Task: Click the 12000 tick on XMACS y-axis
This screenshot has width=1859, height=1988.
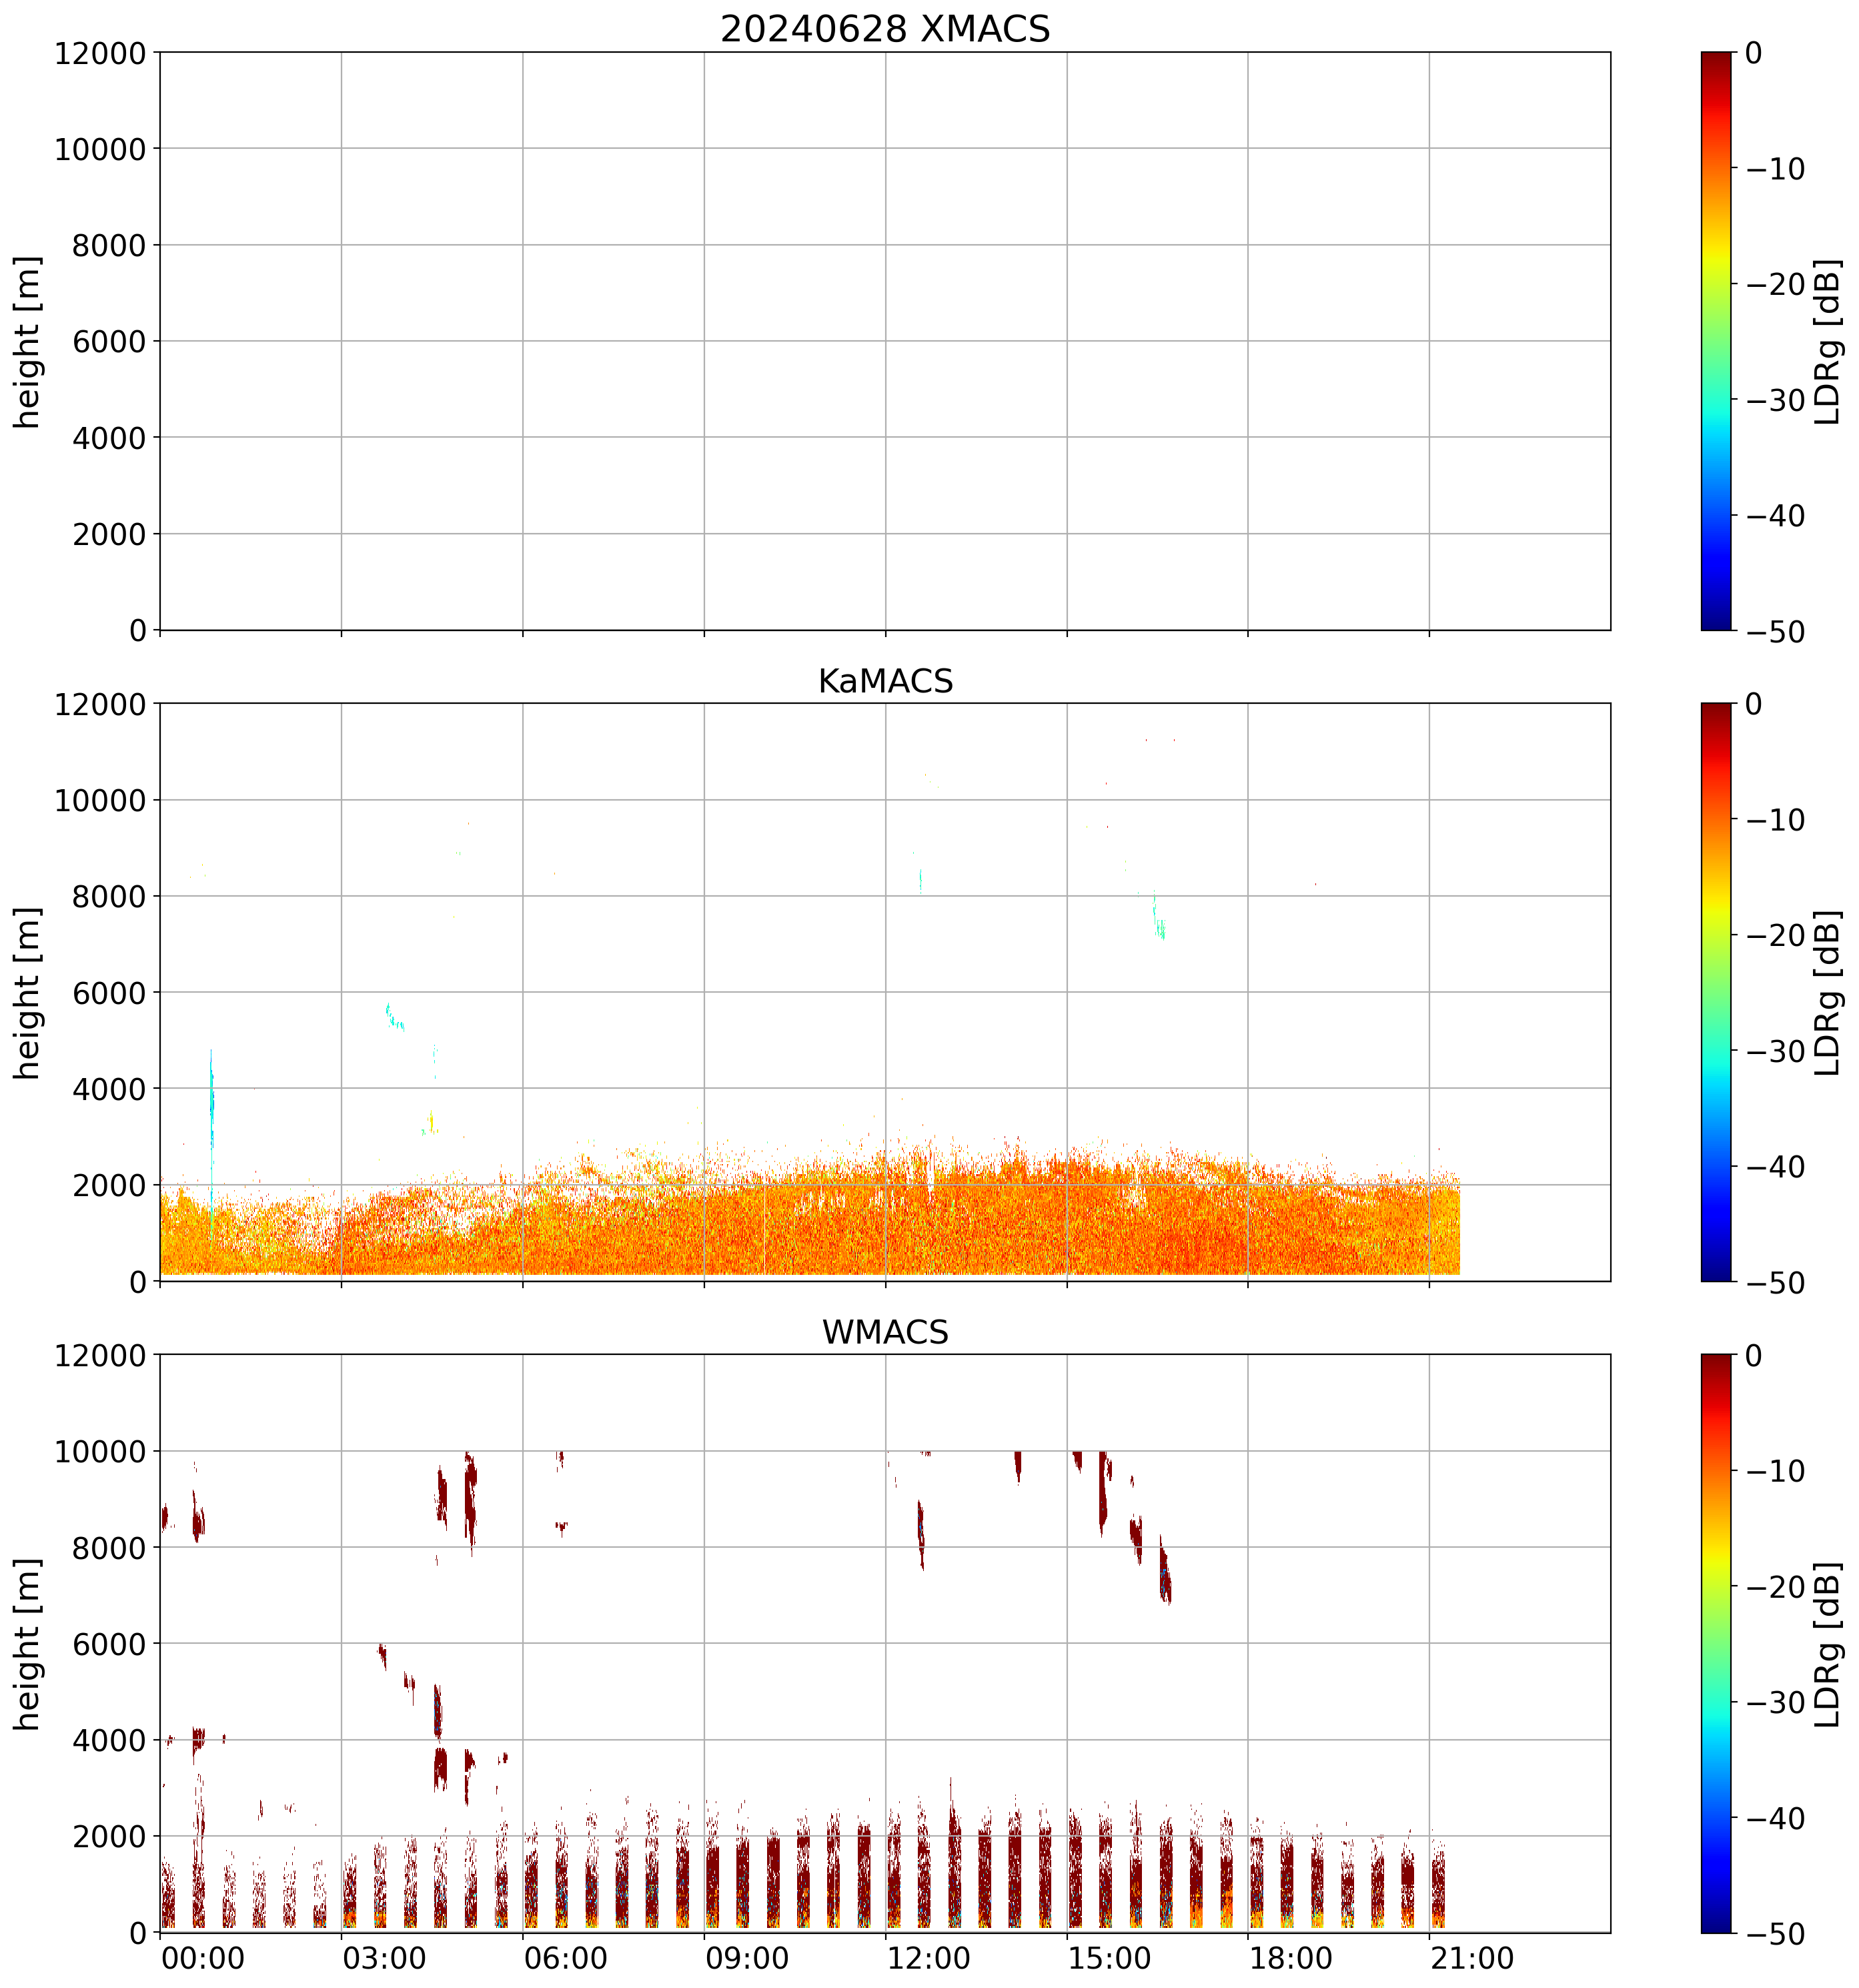Action: coord(100,53)
